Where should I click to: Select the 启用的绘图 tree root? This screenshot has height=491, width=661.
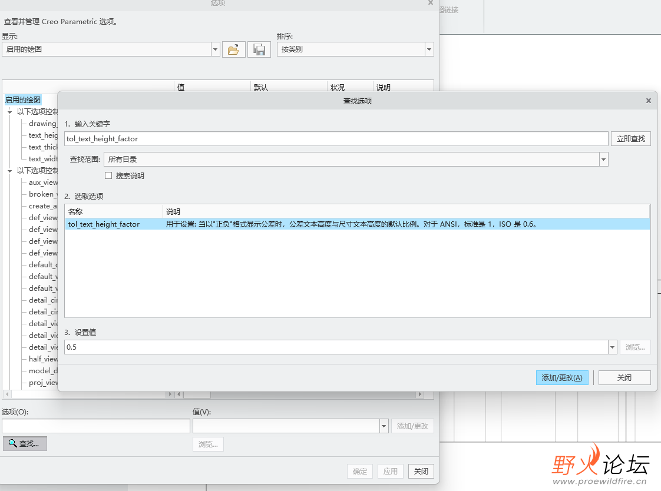23,100
